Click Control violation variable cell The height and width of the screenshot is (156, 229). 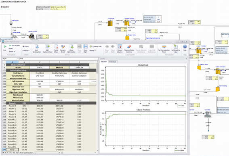click(x=79, y=76)
